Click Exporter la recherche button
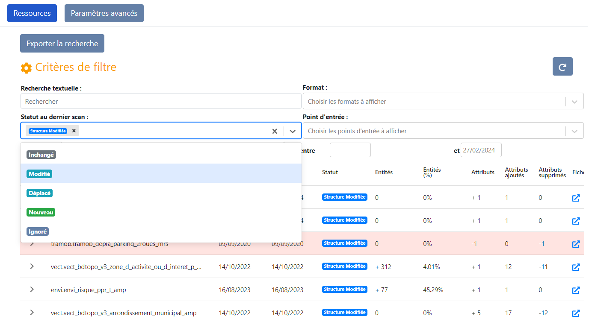This screenshot has height=325, width=589. [x=62, y=43]
